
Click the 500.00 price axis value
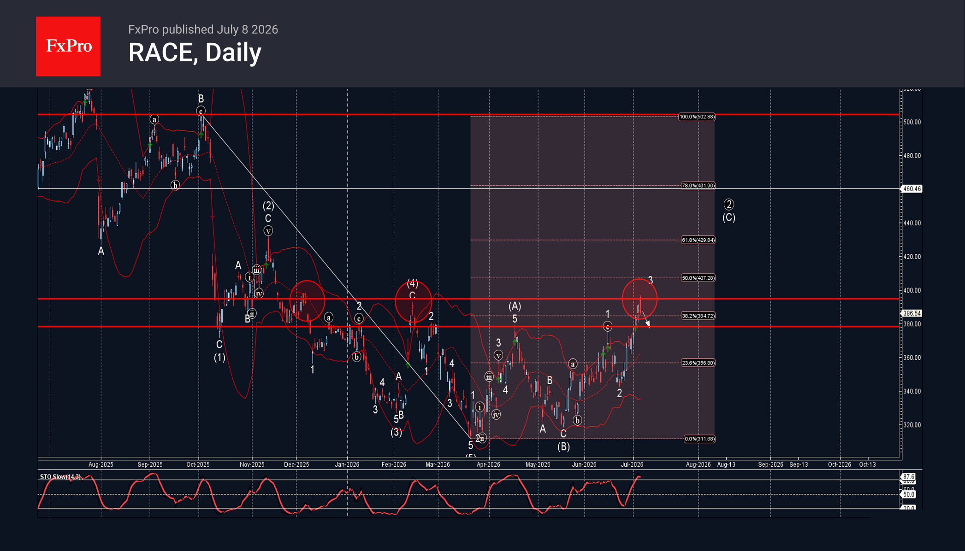(912, 122)
